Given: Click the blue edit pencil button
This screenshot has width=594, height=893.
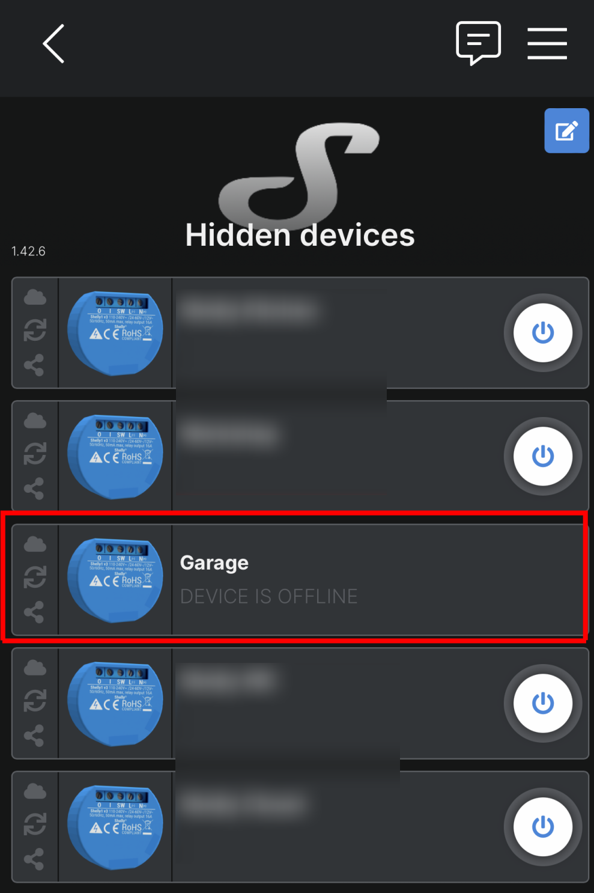Looking at the screenshot, I should (x=566, y=130).
